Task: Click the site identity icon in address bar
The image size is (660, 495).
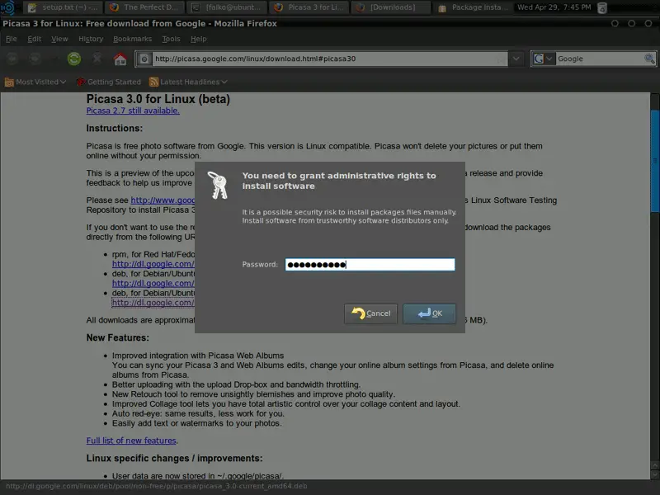Action: (144, 59)
